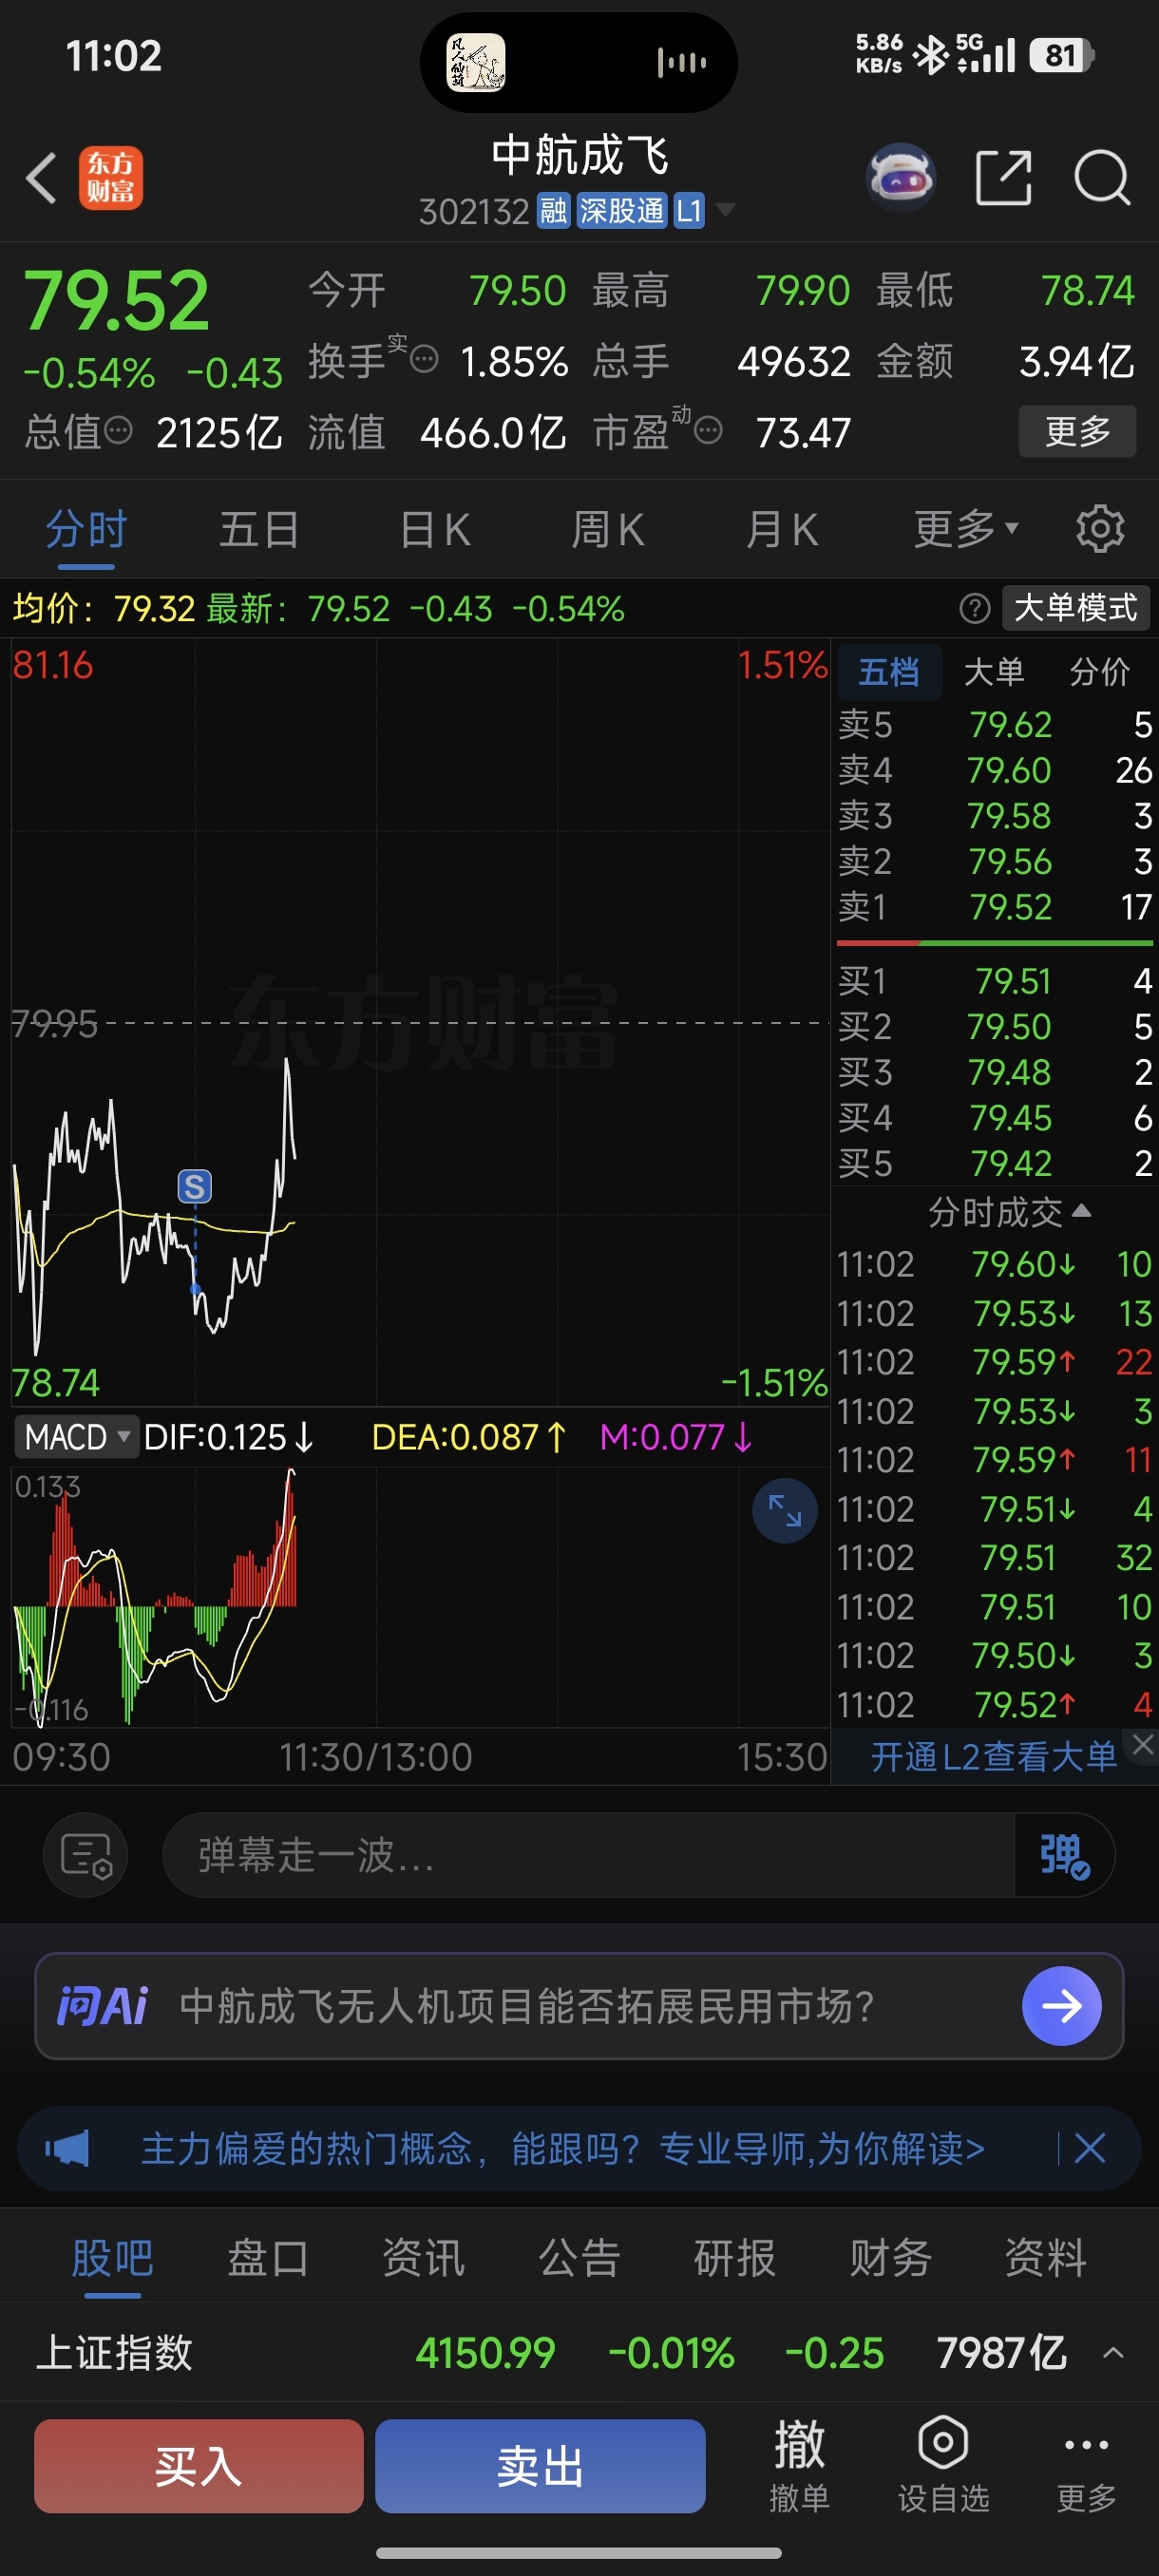Open the danmaku list settings icon
The image size is (1159, 2576).
(x=86, y=1855)
